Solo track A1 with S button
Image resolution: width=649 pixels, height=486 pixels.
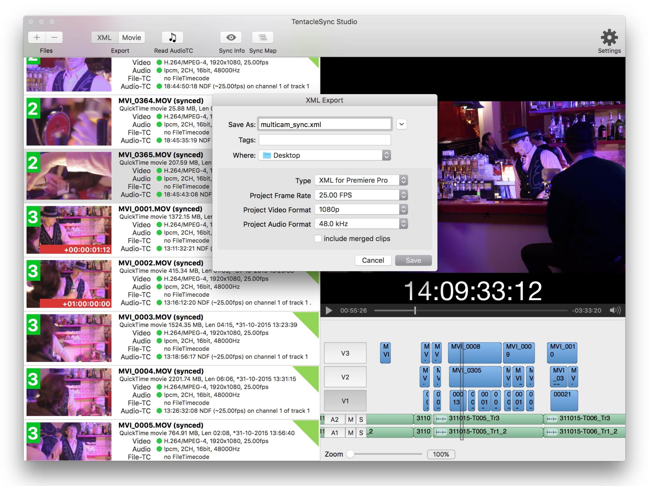361,432
